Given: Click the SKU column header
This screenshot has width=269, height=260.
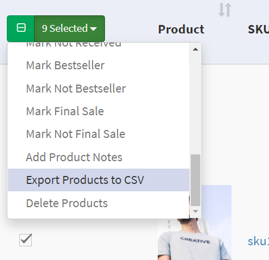Looking at the screenshot, I should point(258,30).
